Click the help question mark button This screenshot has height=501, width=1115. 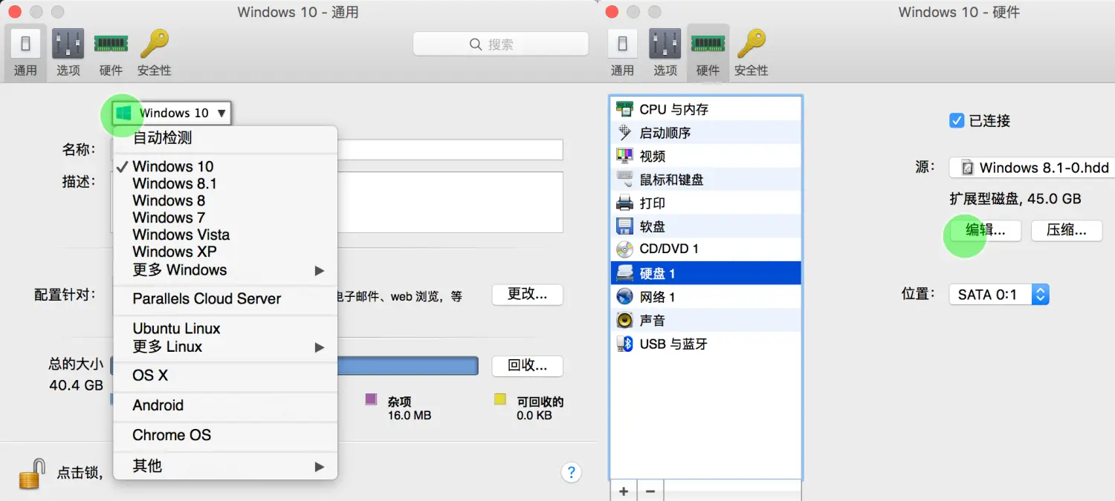(571, 472)
